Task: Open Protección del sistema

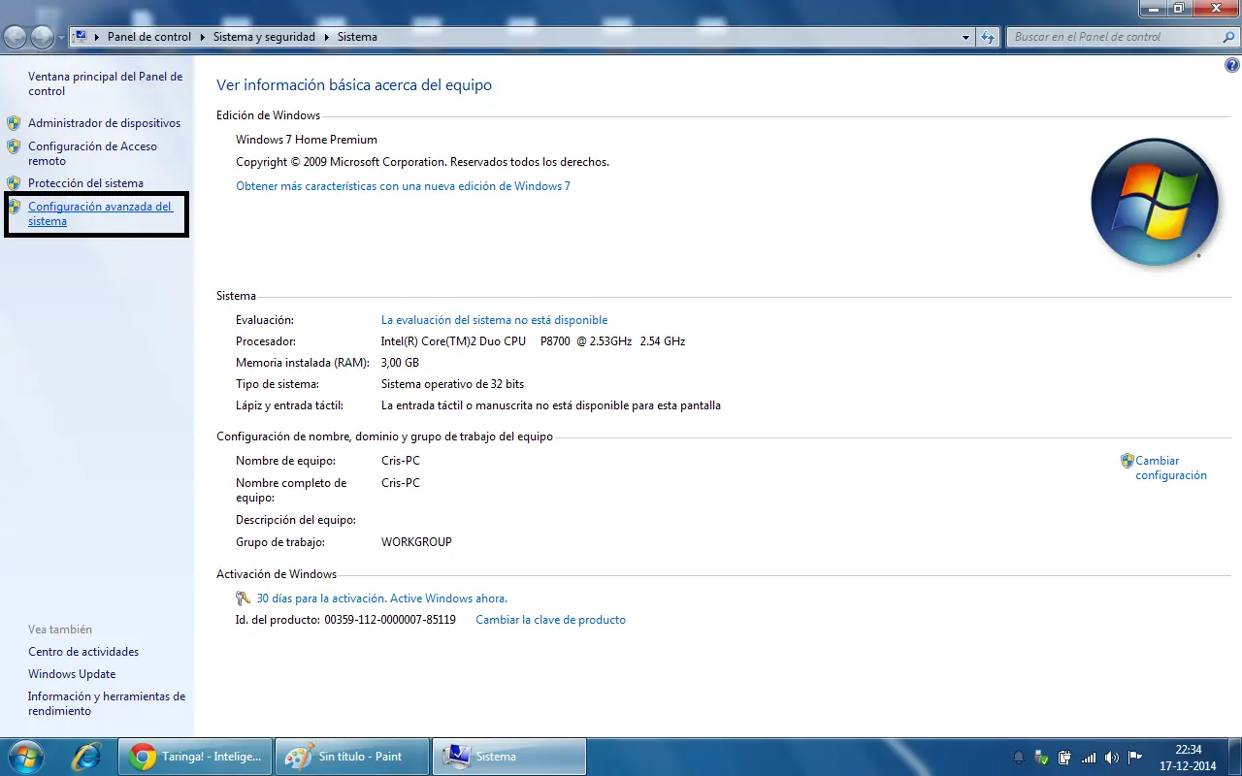Action: point(85,183)
